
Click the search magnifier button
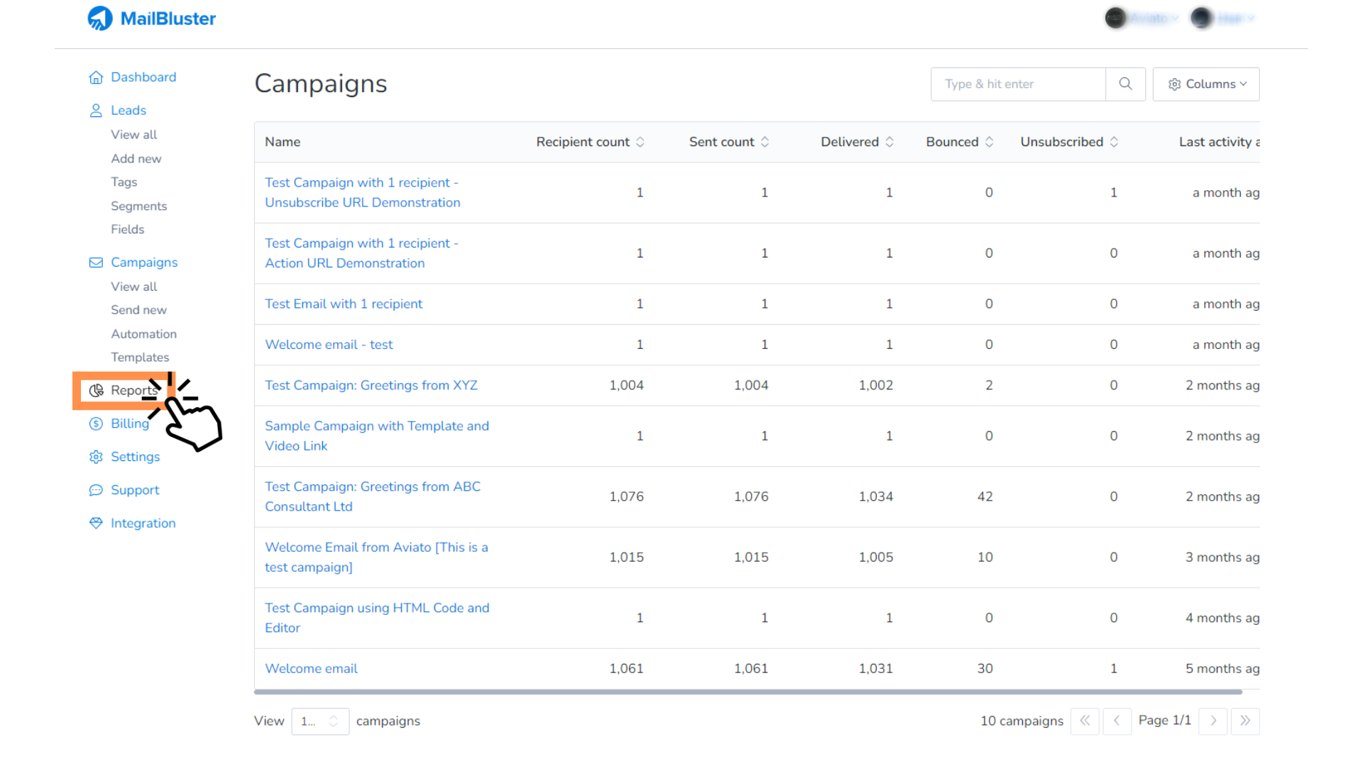pyautogui.click(x=1125, y=83)
